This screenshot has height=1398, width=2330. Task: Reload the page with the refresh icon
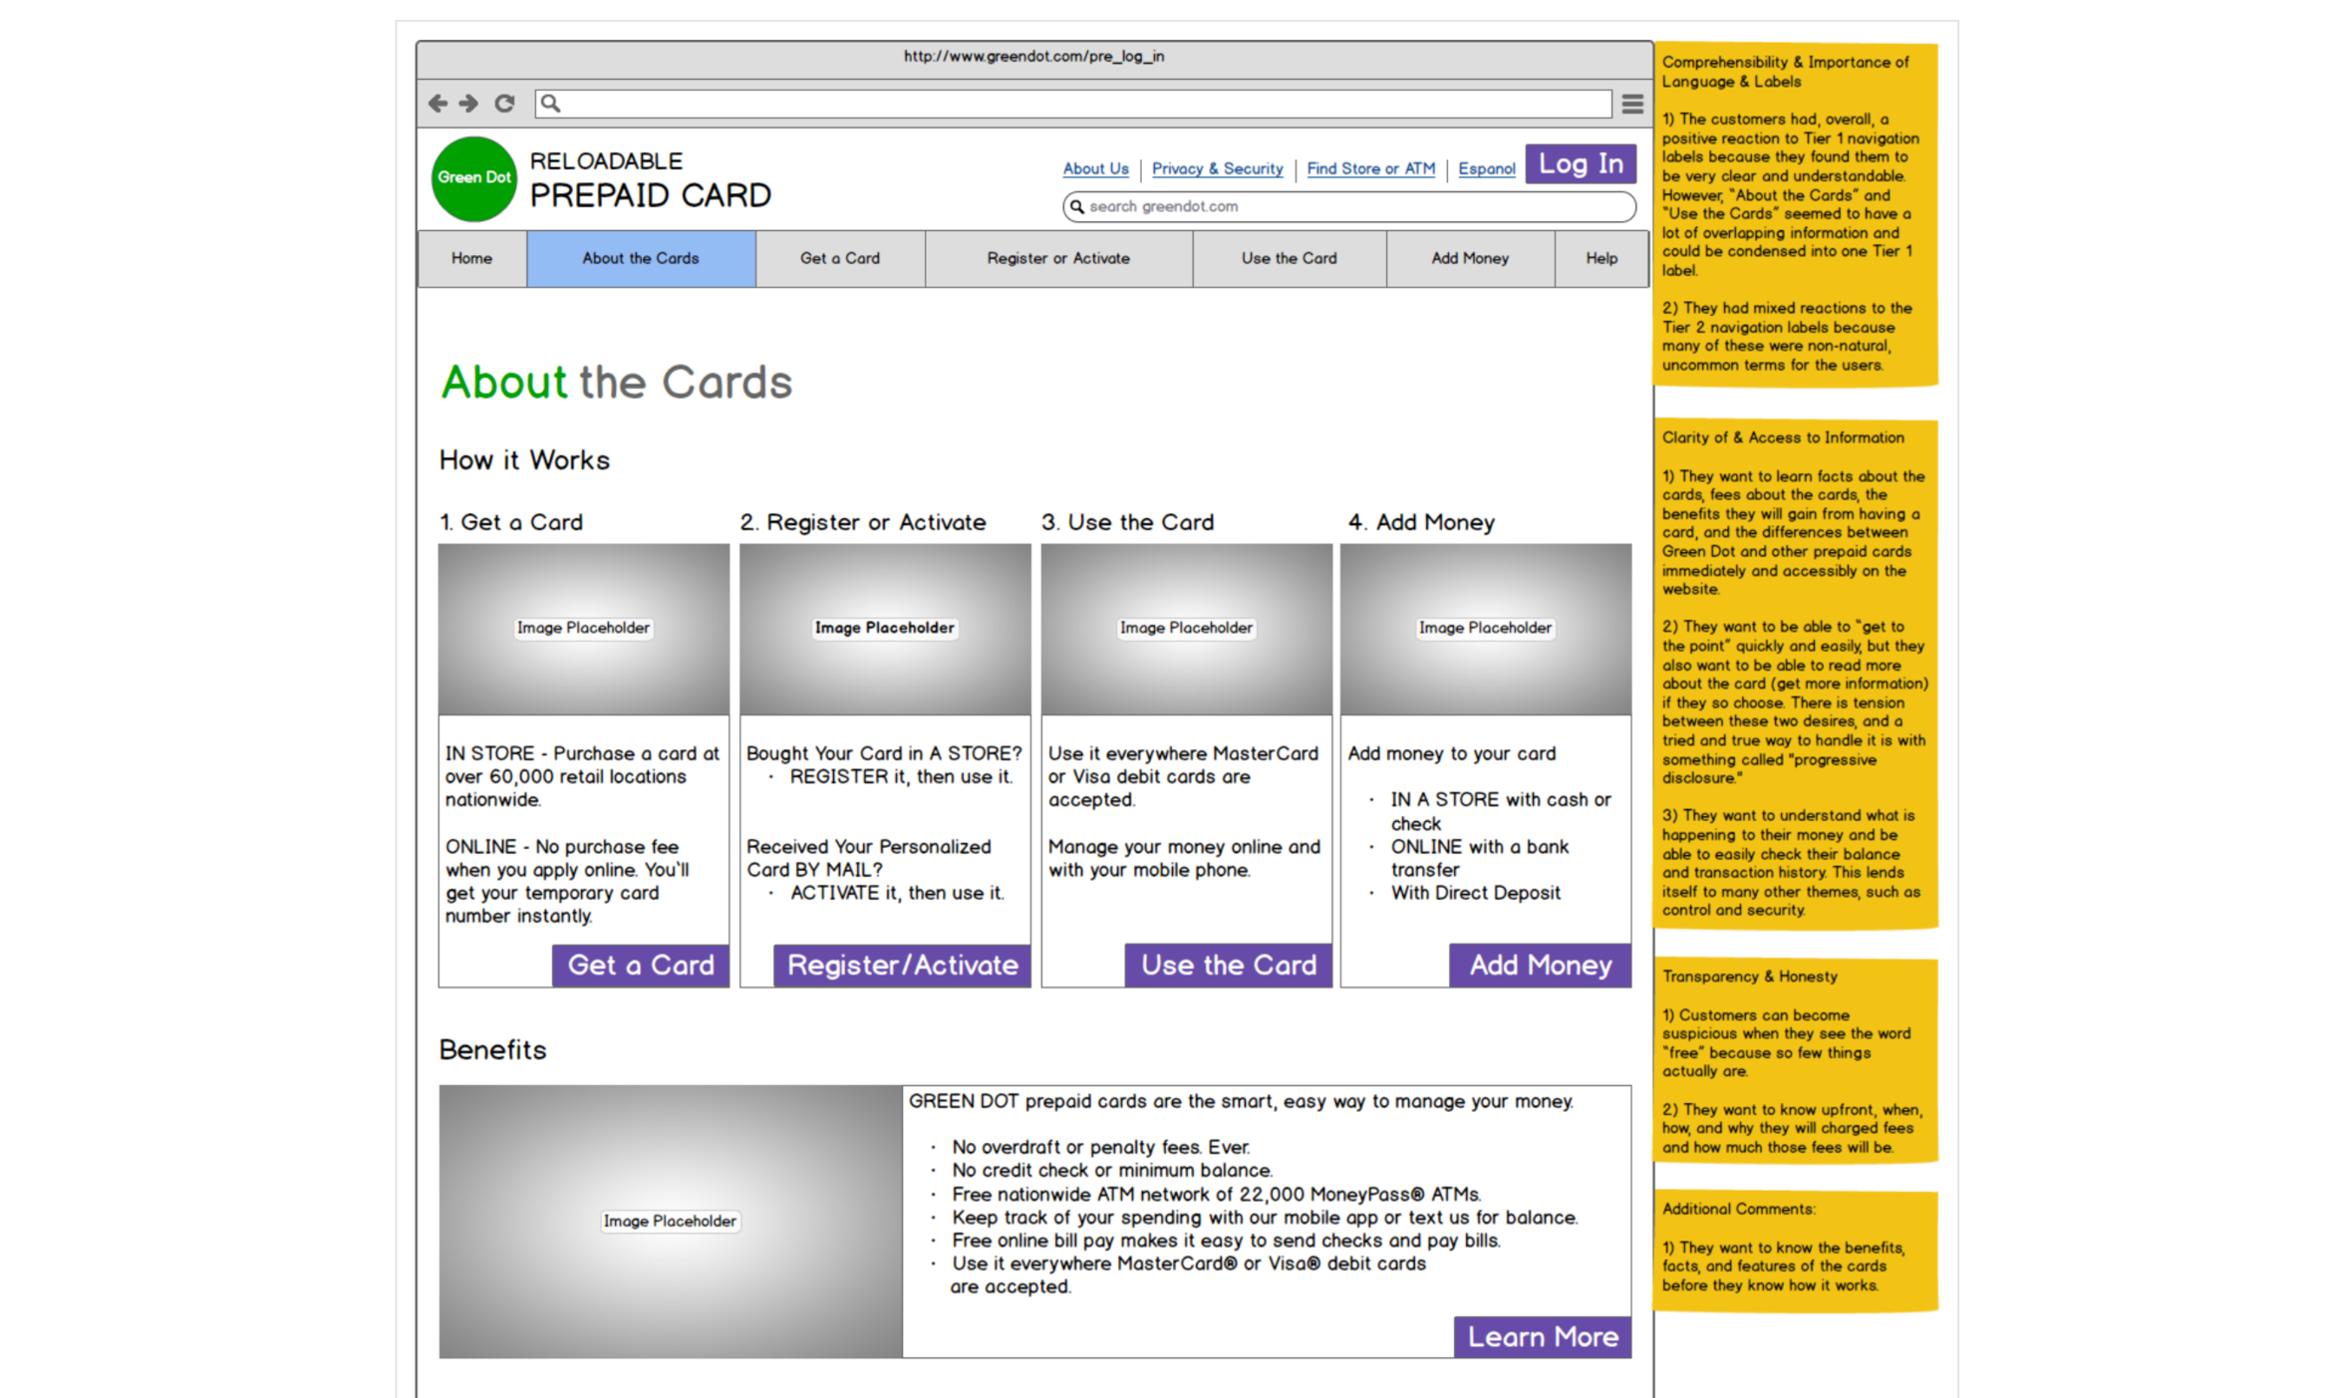pos(504,104)
